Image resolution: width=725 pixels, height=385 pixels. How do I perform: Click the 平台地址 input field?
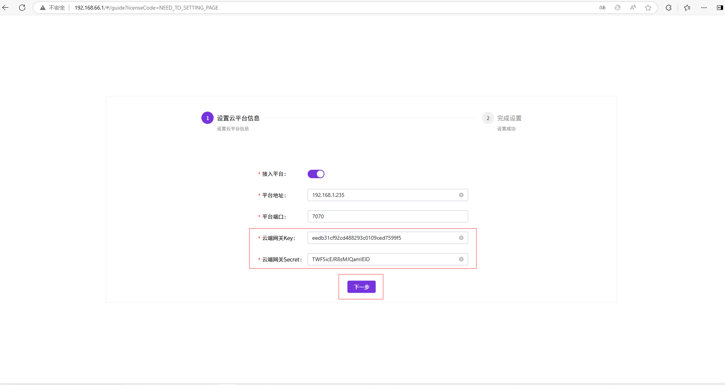point(382,195)
